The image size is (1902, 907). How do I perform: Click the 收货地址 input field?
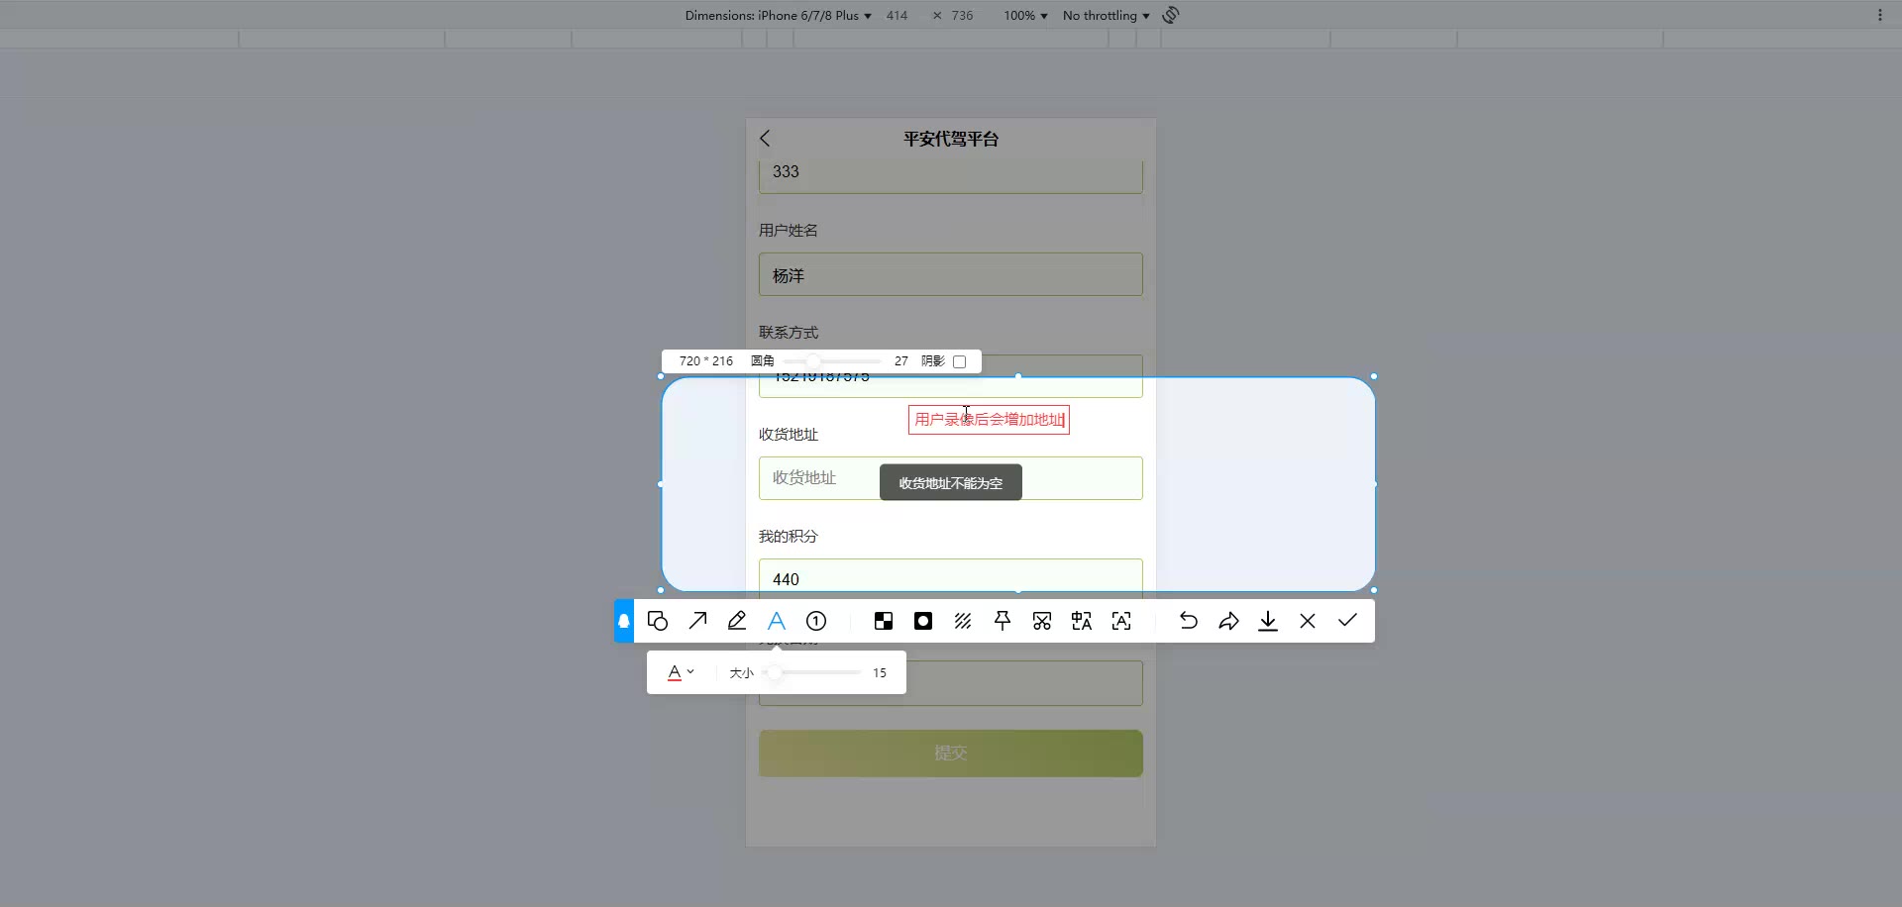951,478
